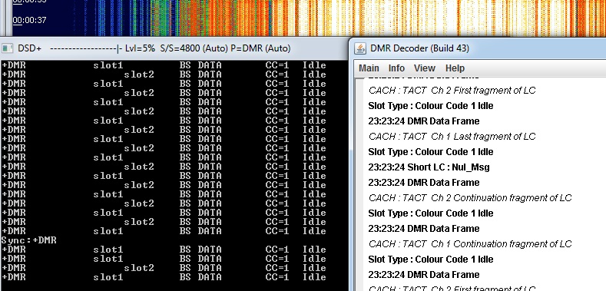The image size is (606, 291).
Task: Click the 00:00:37 timestamp on waterfall
Action: tap(29, 20)
